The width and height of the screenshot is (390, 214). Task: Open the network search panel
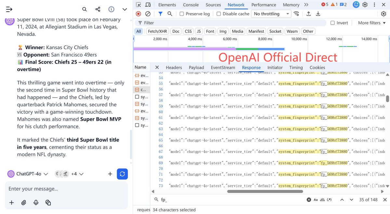pos(170,14)
